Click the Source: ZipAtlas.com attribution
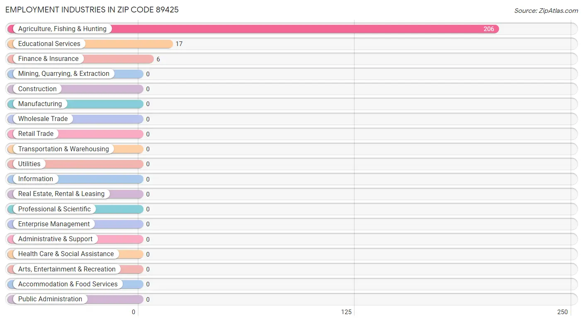 tap(546, 11)
